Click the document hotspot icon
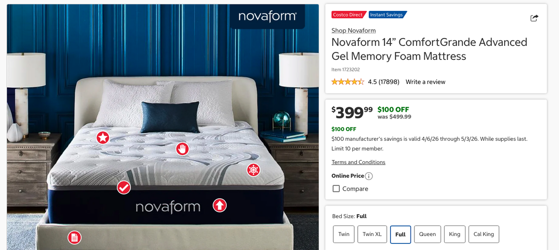559x250 pixels. pos(75,238)
